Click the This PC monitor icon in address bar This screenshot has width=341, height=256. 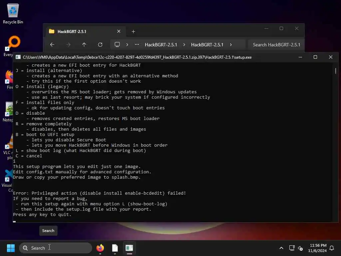click(117, 45)
